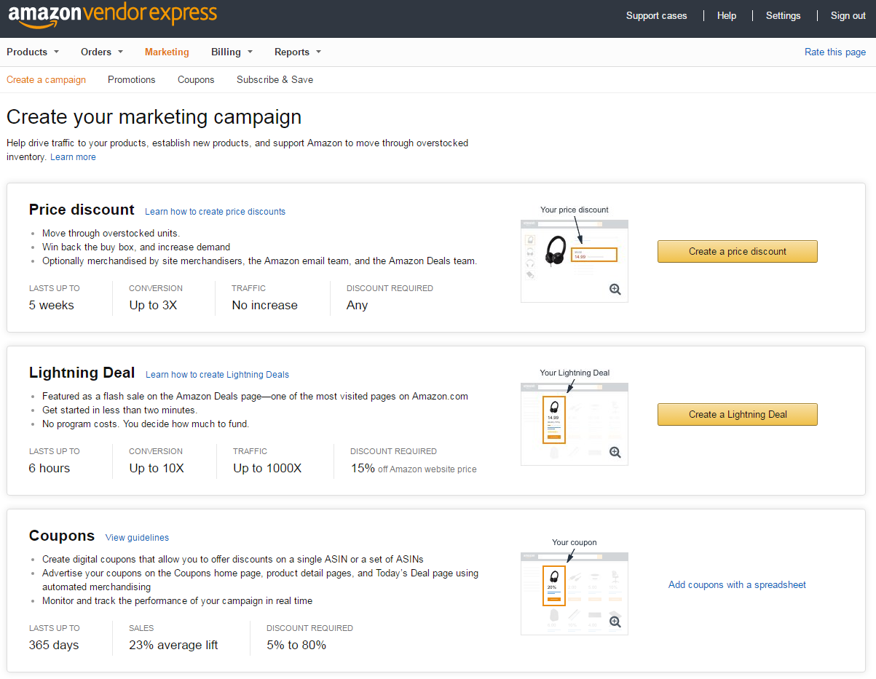This screenshot has height=679, width=876.
Task: Select the 'Up to 3X' conversion value
Action: pos(153,305)
